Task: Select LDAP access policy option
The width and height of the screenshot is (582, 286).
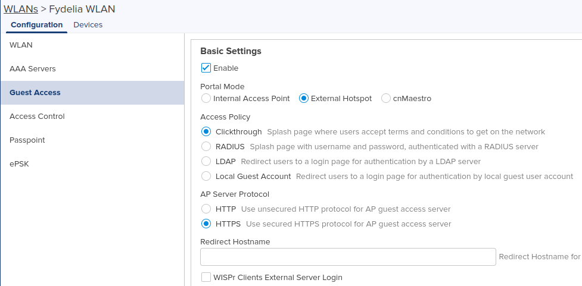Action: 206,161
